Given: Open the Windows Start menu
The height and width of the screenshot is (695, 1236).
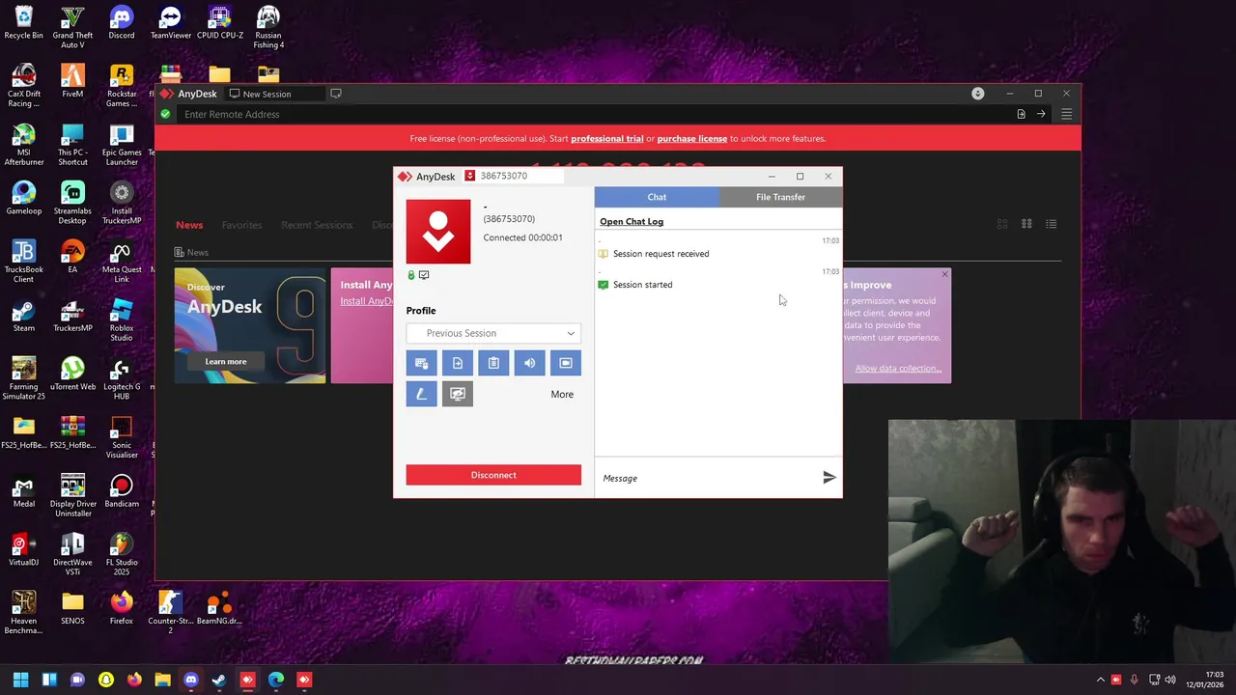Looking at the screenshot, I should (21, 680).
